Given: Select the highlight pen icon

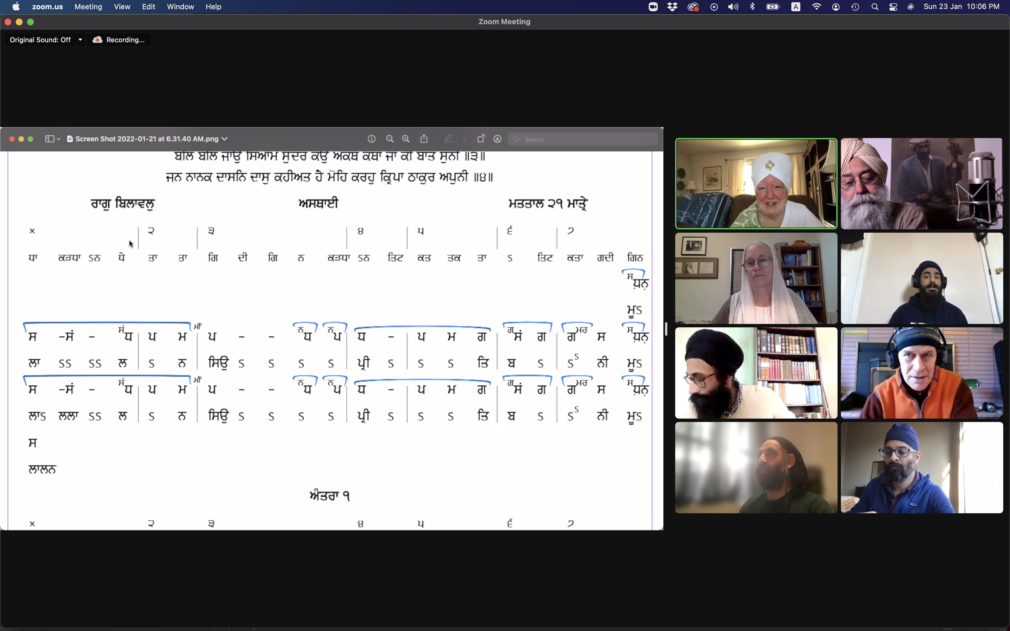Looking at the screenshot, I should coord(448,139).
